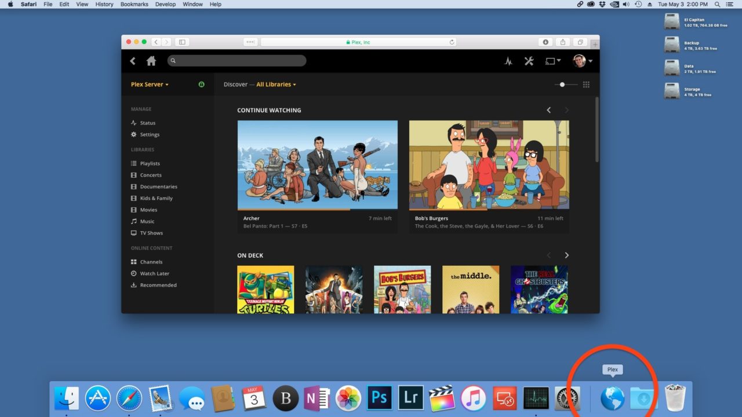Show next On Deck items

click(566, 255)
